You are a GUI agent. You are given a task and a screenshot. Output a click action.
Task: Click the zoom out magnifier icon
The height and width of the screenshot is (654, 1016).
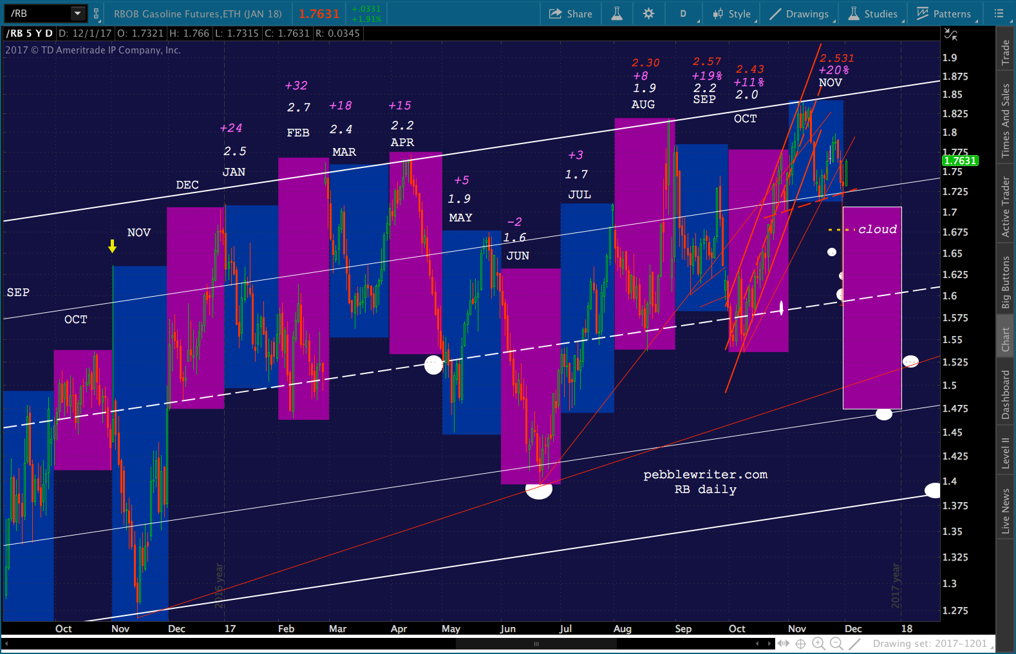tap(836, 644)
